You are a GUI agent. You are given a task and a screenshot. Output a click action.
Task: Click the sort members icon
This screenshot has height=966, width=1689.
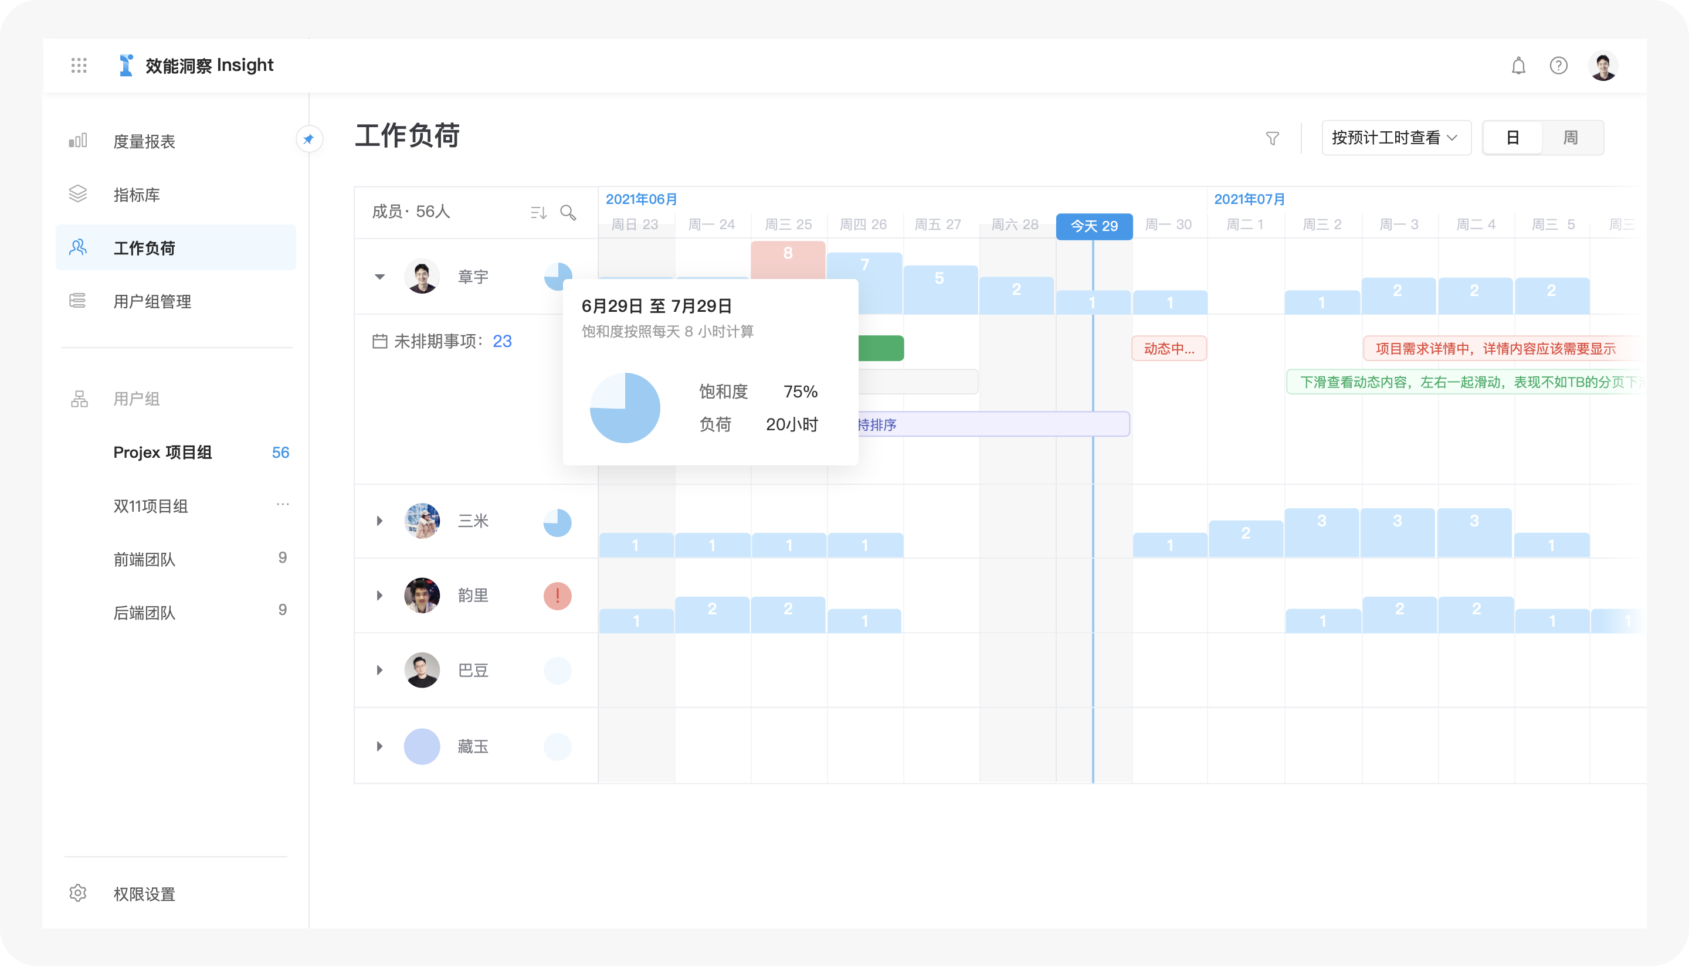(x=538, y=212)
